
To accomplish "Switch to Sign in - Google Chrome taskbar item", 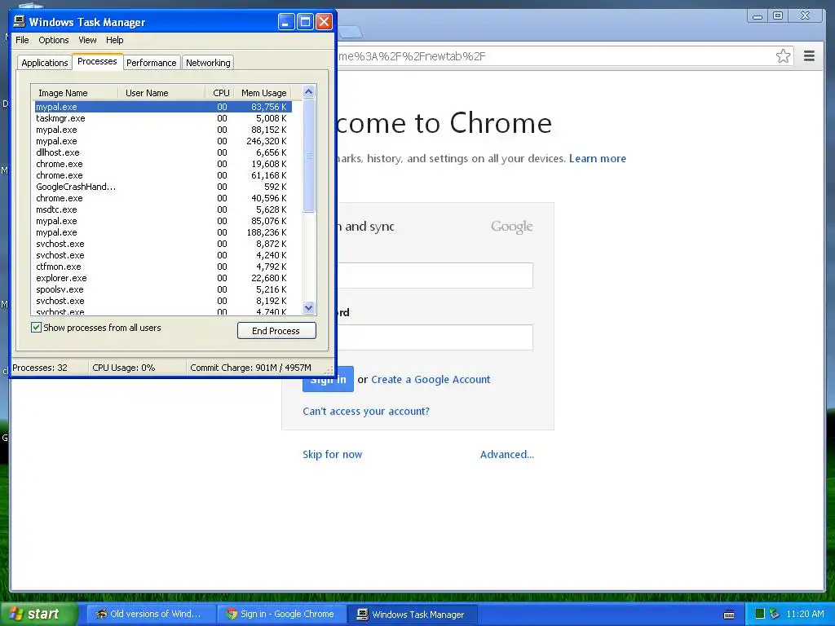I will pos(281,614).
